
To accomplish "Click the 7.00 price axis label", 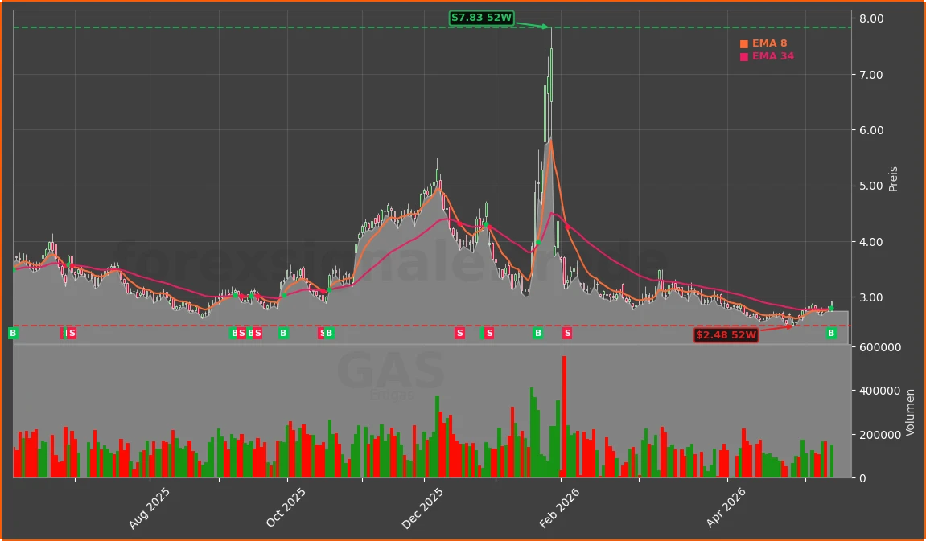I will [x=871, y=75].
